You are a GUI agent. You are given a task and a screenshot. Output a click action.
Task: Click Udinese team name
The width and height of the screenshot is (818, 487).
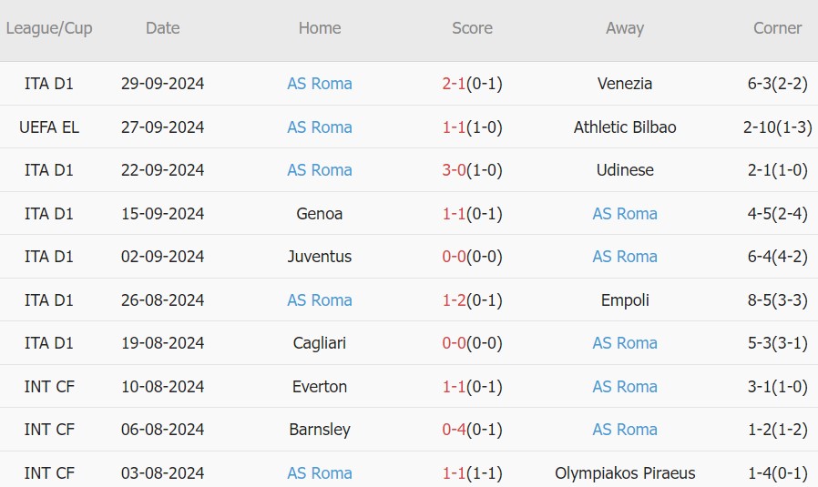pyautogui.click(x=625, y=170)
